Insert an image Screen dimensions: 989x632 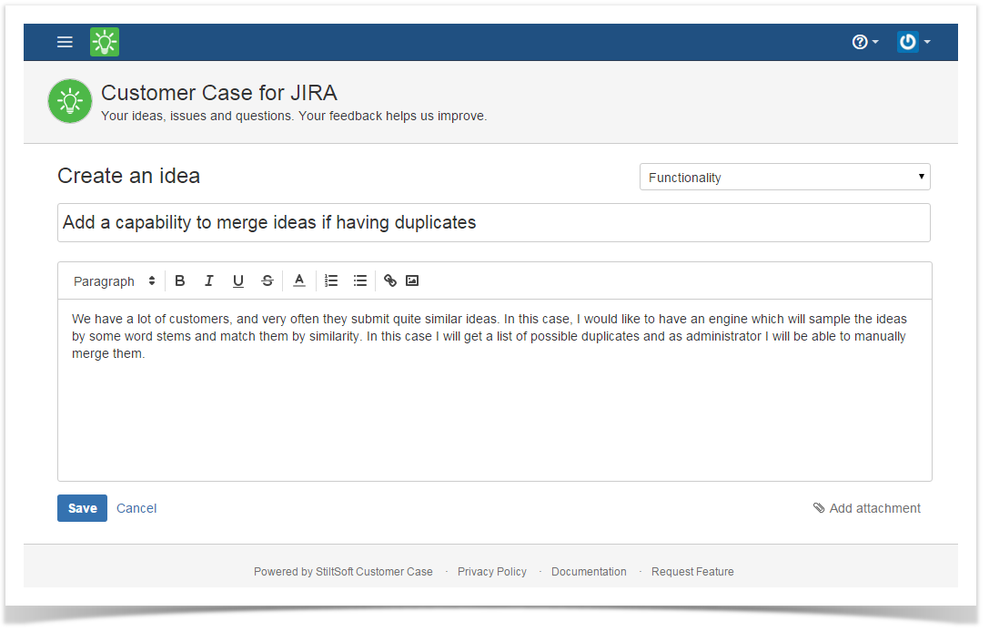coord(412,281)
